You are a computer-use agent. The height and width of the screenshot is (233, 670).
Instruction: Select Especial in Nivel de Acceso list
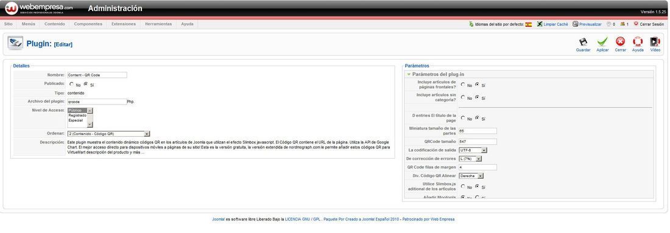77,120
